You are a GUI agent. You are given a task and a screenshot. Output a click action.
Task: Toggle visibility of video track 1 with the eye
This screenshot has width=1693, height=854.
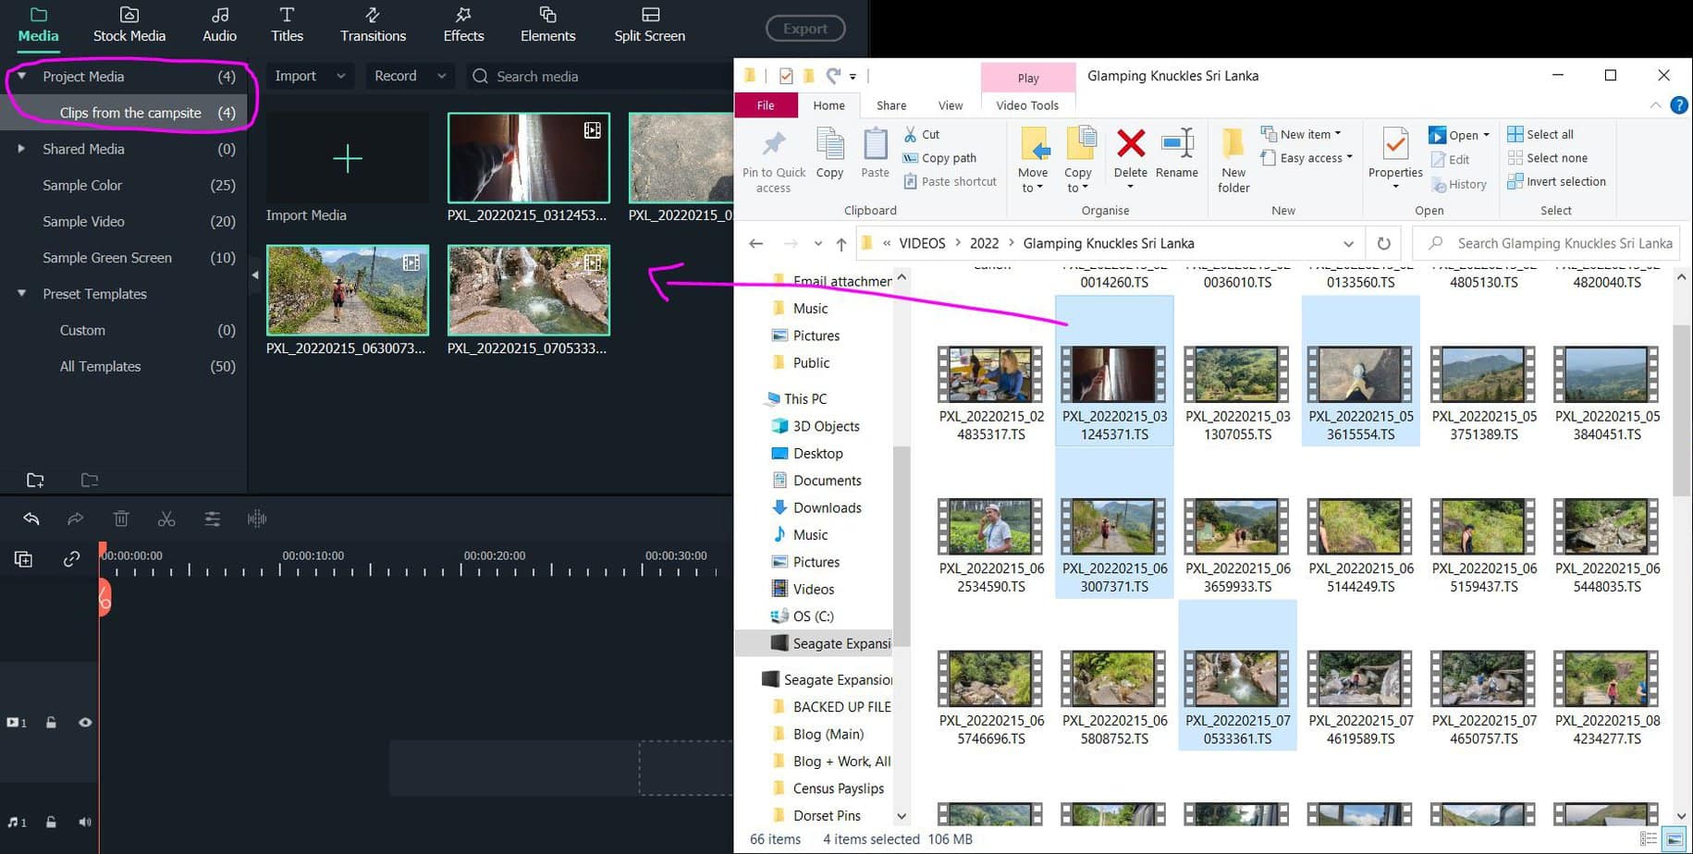point(85,722)
